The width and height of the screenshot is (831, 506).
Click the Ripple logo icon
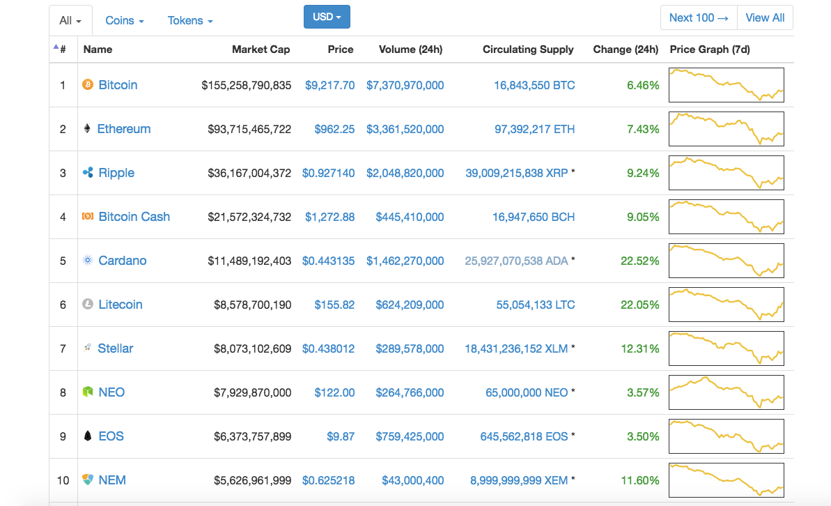(x=88, y=172)
